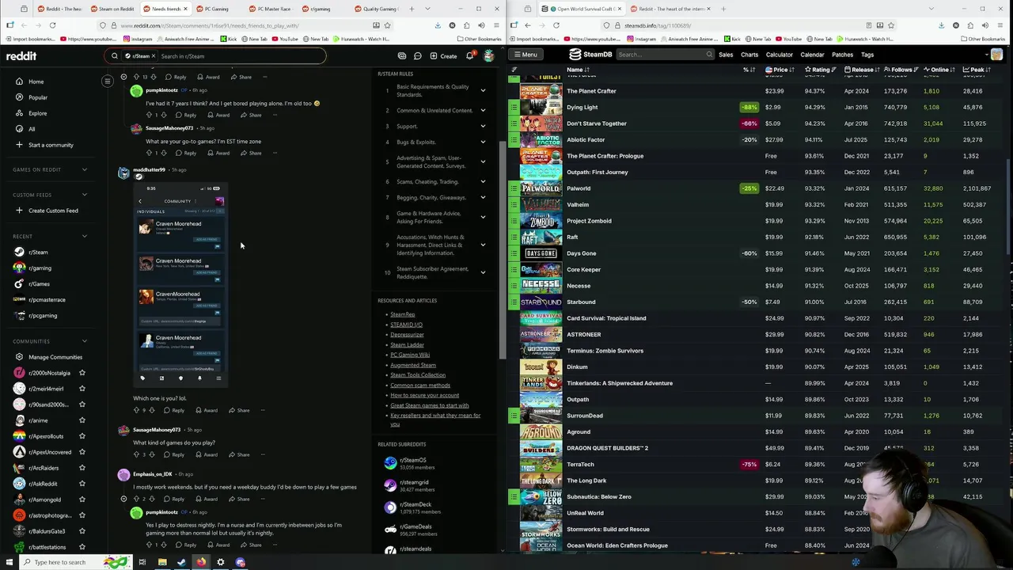Favorite r/BaldursGate3 with its star
Viewport: 1013px width, 570px height.
point(82,531)
